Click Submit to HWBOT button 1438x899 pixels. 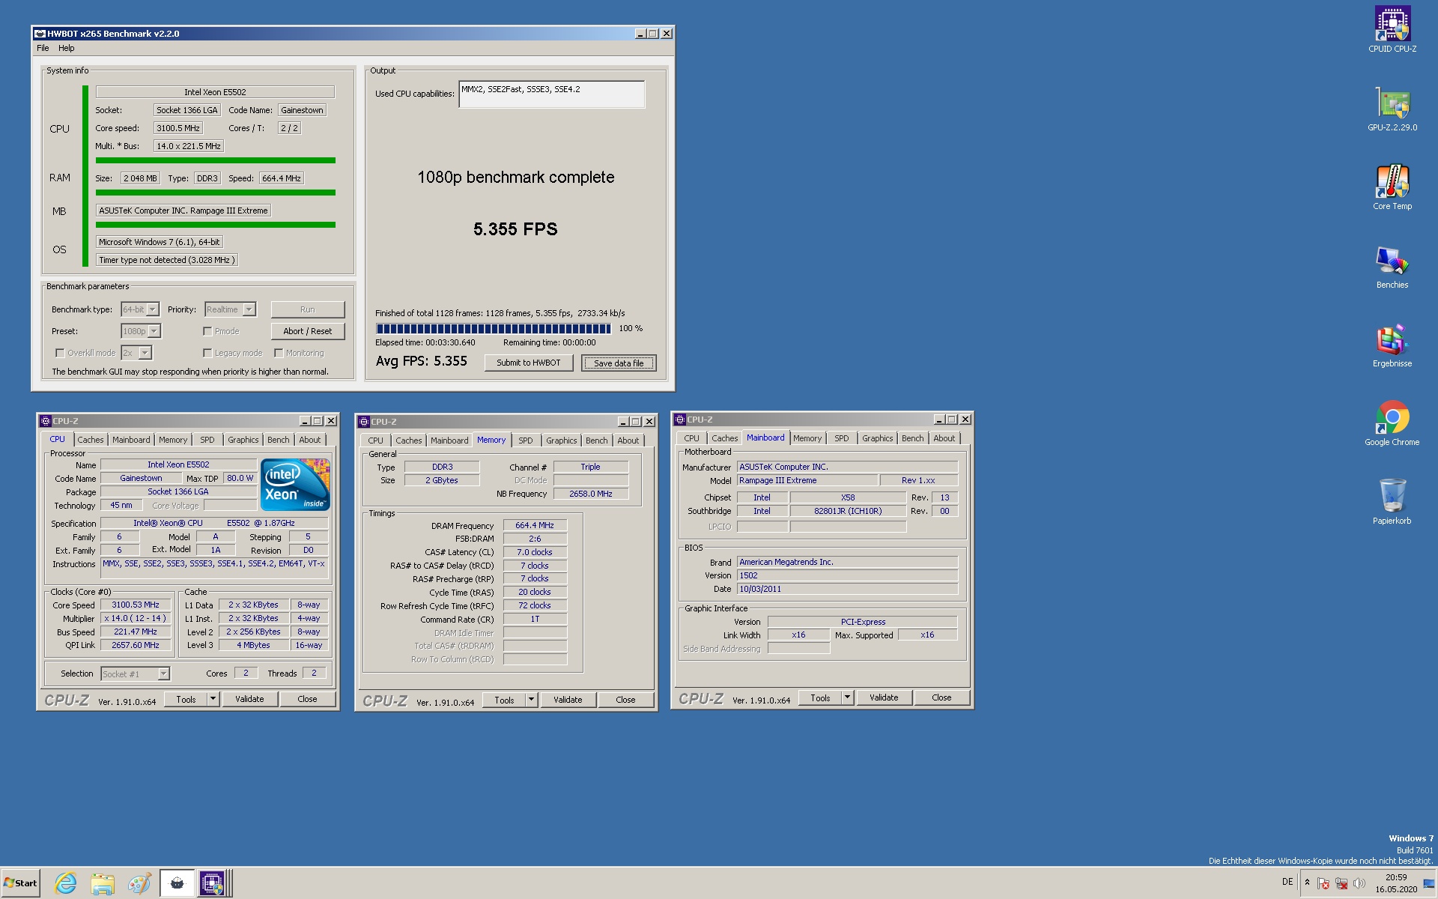coord(528,363)
